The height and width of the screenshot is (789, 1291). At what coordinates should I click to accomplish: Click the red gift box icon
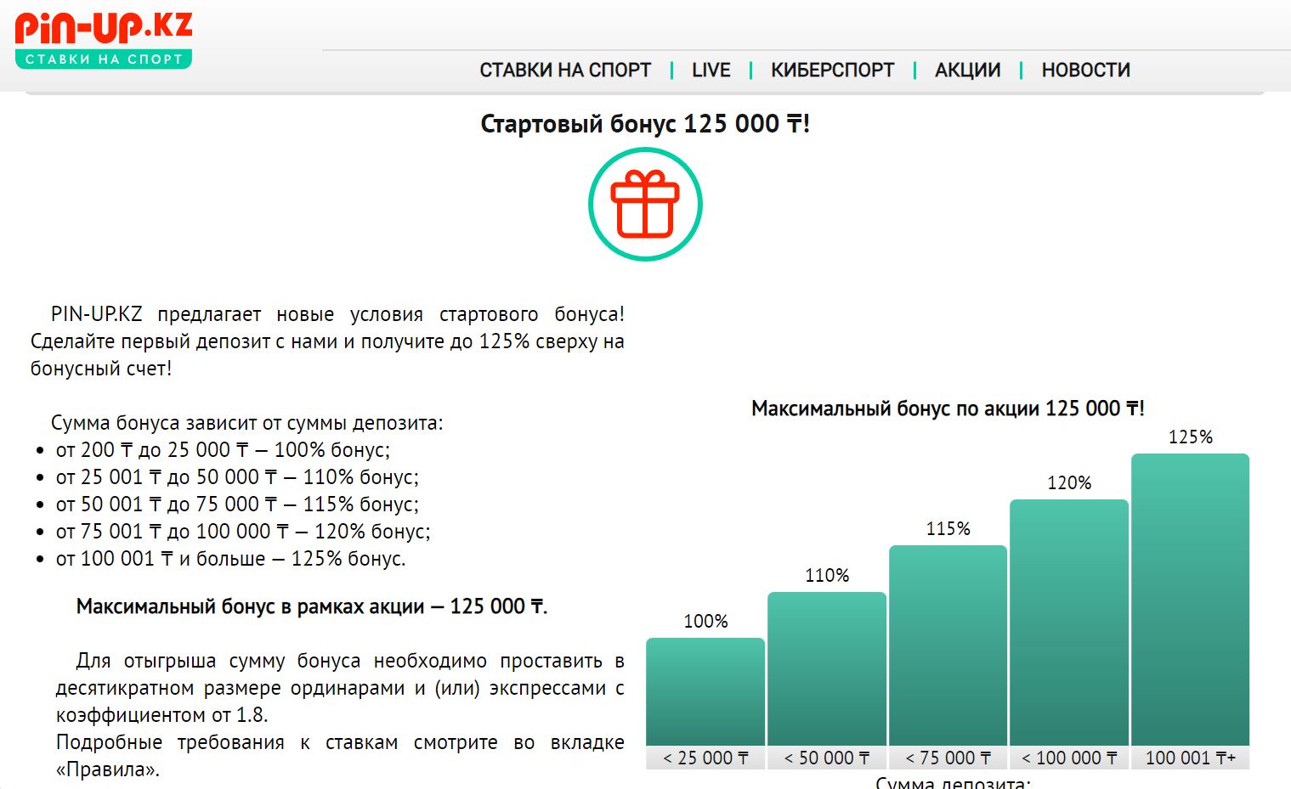(645, 204)
